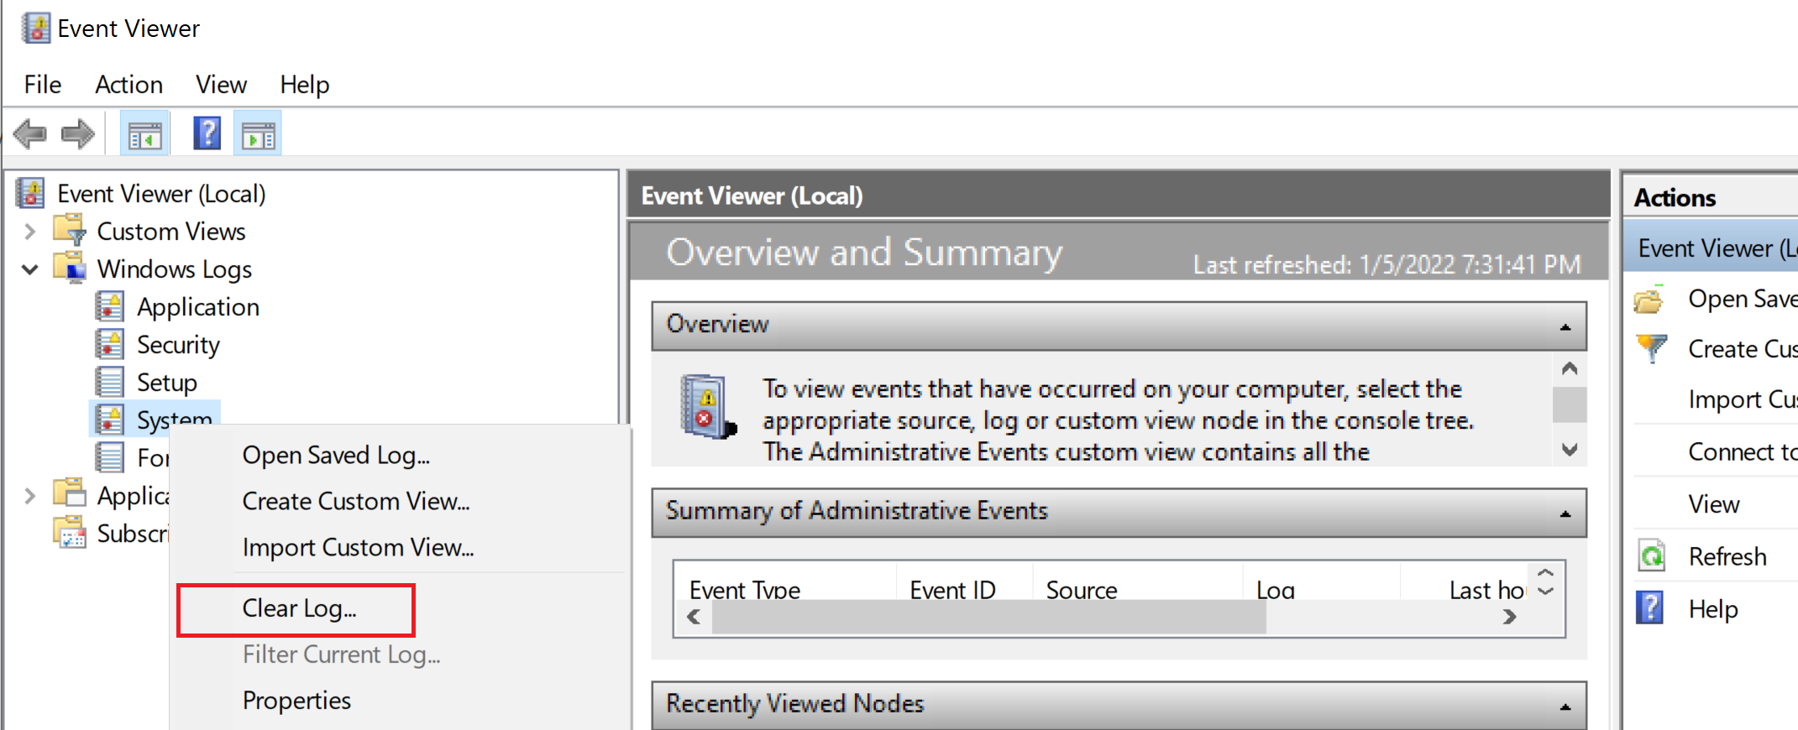
Task: Open help via the toolbar question mark icon
Action: pyautogui.click(x=207, y=133)
